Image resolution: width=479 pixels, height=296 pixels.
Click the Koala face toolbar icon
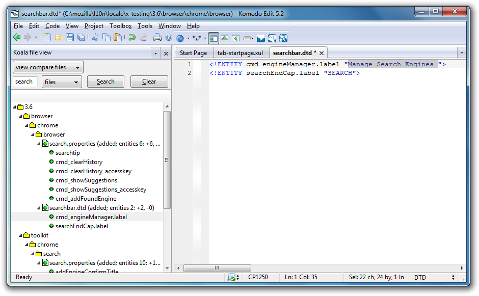click(x=197, y=38)
